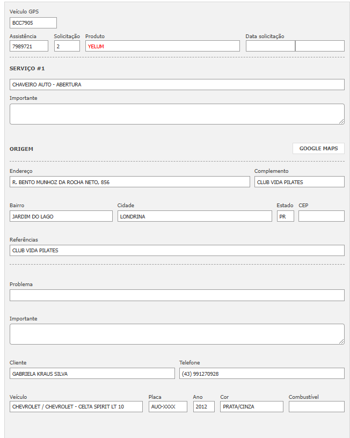The height and width of the screenshot is (438, 350).
Task: Click the empty CEP field
Action: [321, 216]
